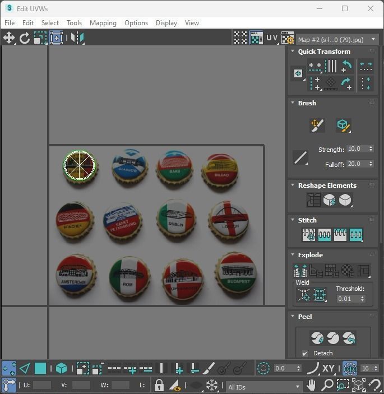Select the Pan view hand tool
This screenshot has height=394, width=384.
[x=311, y=384]
